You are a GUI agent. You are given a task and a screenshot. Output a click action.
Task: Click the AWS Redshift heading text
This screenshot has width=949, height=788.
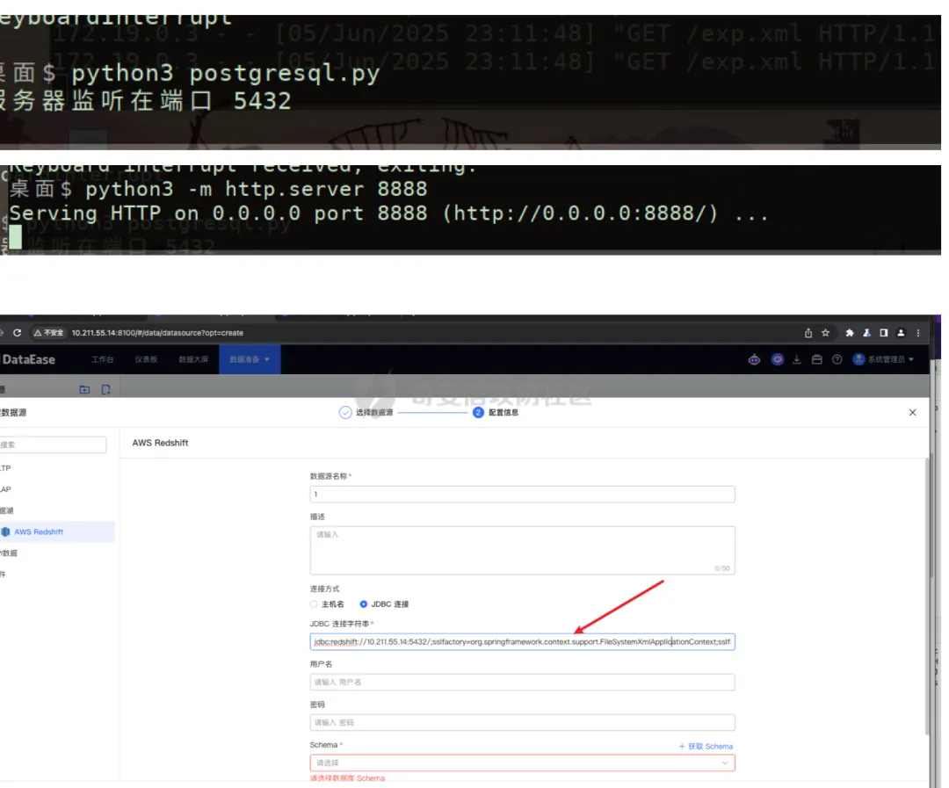click(161, 443)
